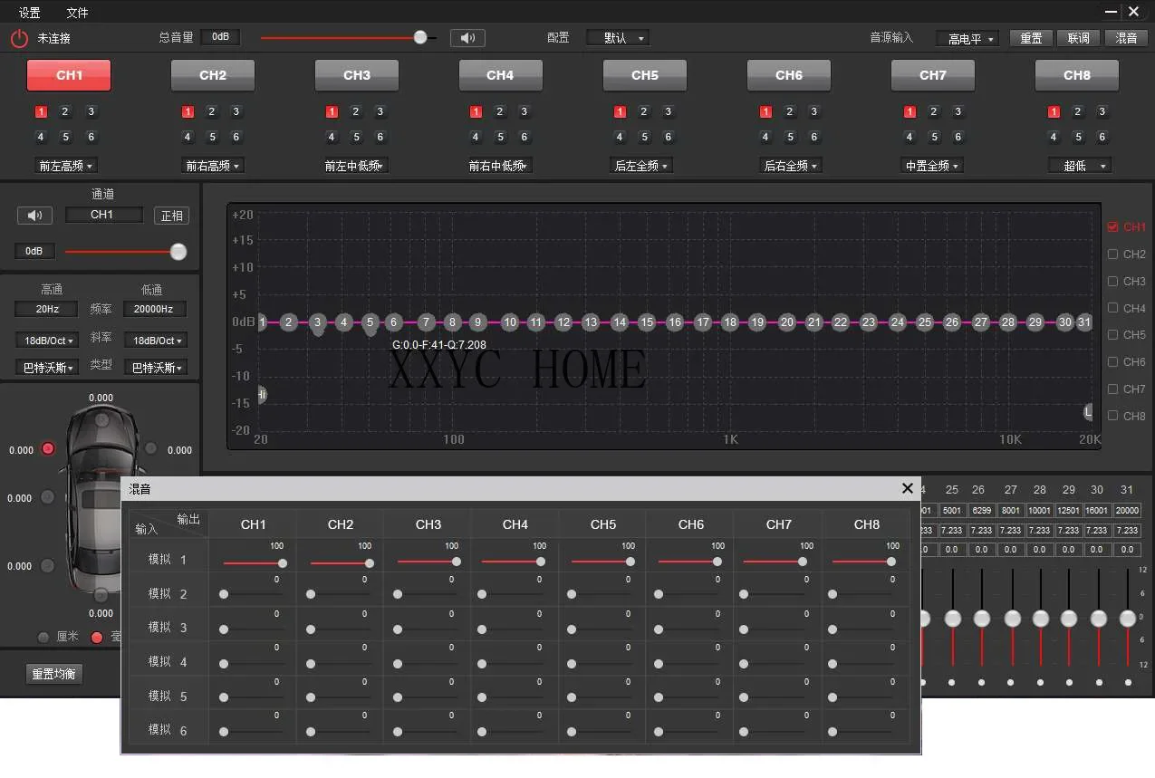Click the master volume 0dB field
This screenshot has height=778, width=1155.
(x=220, y=37)
